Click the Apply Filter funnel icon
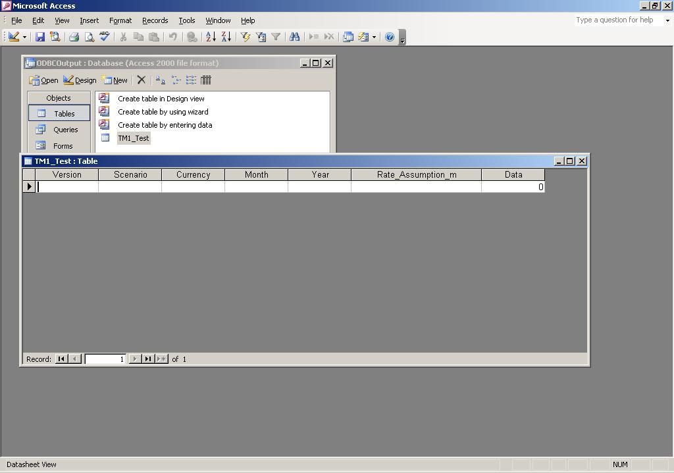This screenshot has width=674, height=473. tap(276, 37)
